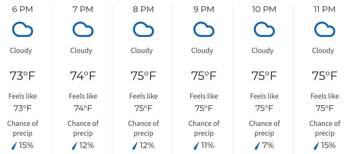The width and height of the screenshot is (352, 154).
Task: Select the 11 PM hour heading
Action: tap(324, 9)
